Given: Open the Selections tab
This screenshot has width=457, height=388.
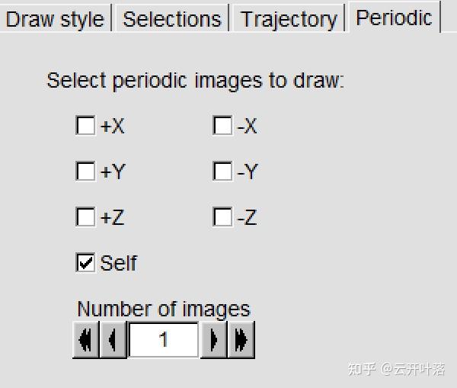Looking at the screenshot, I should coord(172,19).
